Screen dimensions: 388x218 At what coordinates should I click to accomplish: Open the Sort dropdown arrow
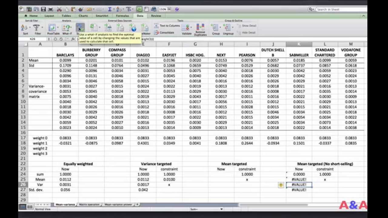tap(30, 28)
